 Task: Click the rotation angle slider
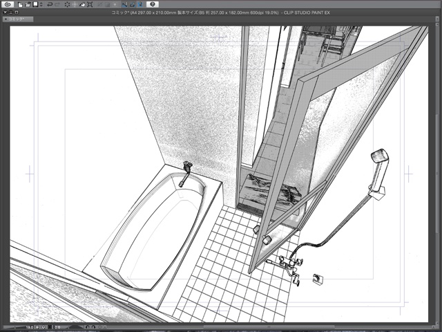[76, 327]
